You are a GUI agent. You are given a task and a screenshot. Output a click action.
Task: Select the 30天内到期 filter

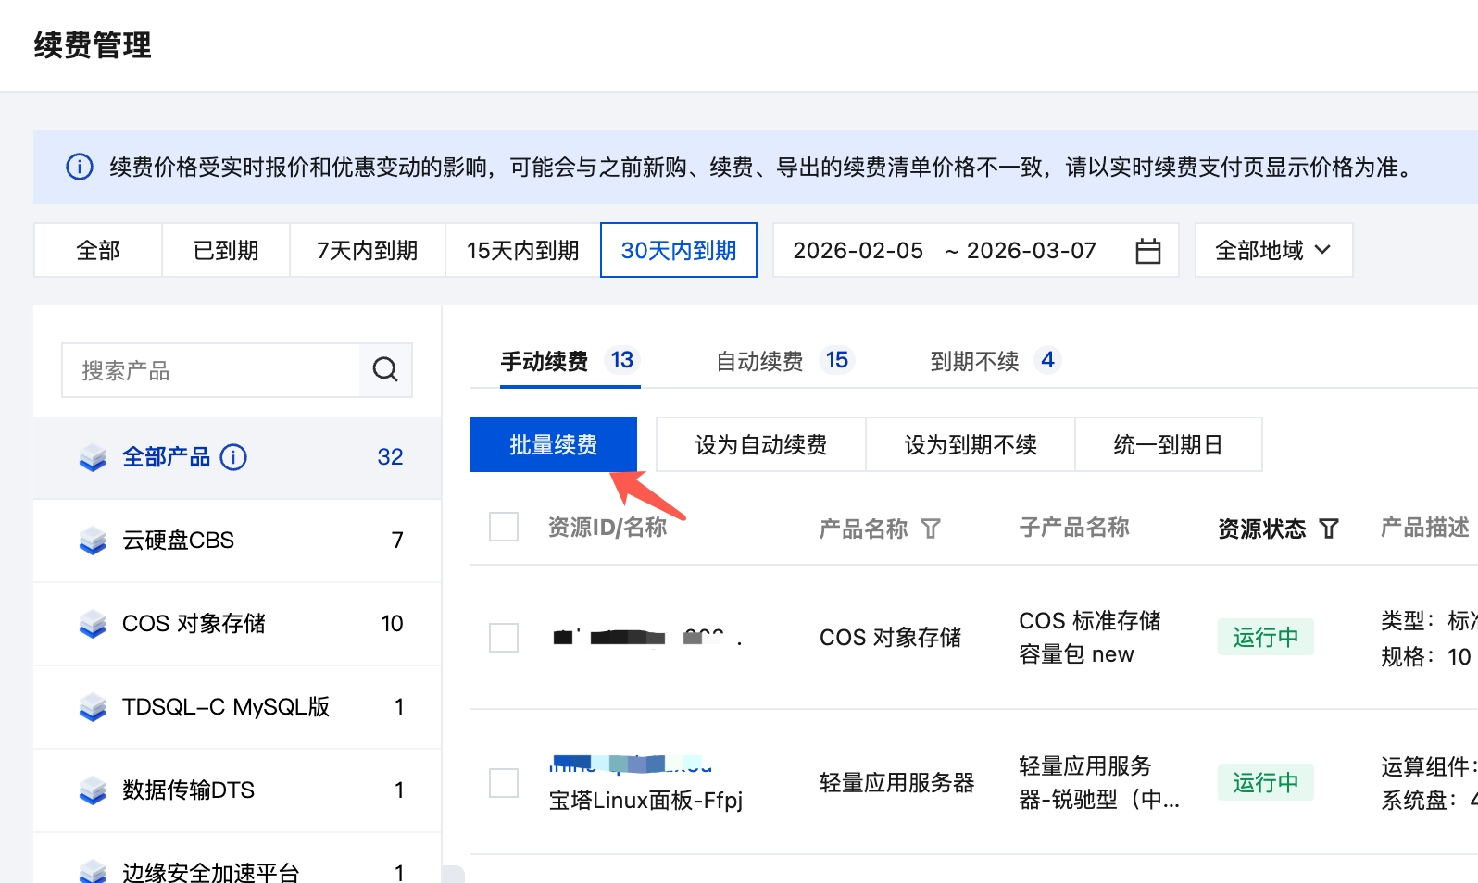pyautogui.click(x=679, y=250)
